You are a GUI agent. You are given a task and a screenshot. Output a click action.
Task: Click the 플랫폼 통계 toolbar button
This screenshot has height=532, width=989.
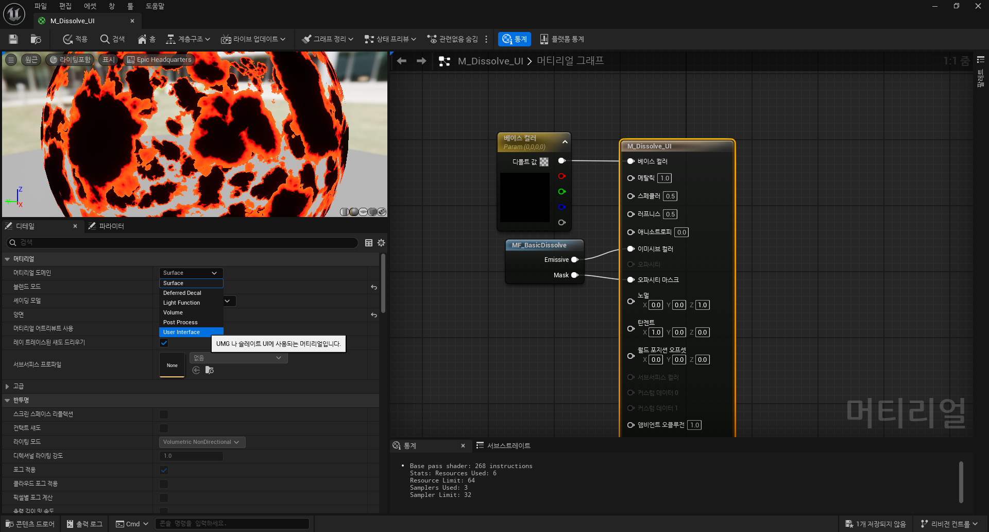point(561,39)
